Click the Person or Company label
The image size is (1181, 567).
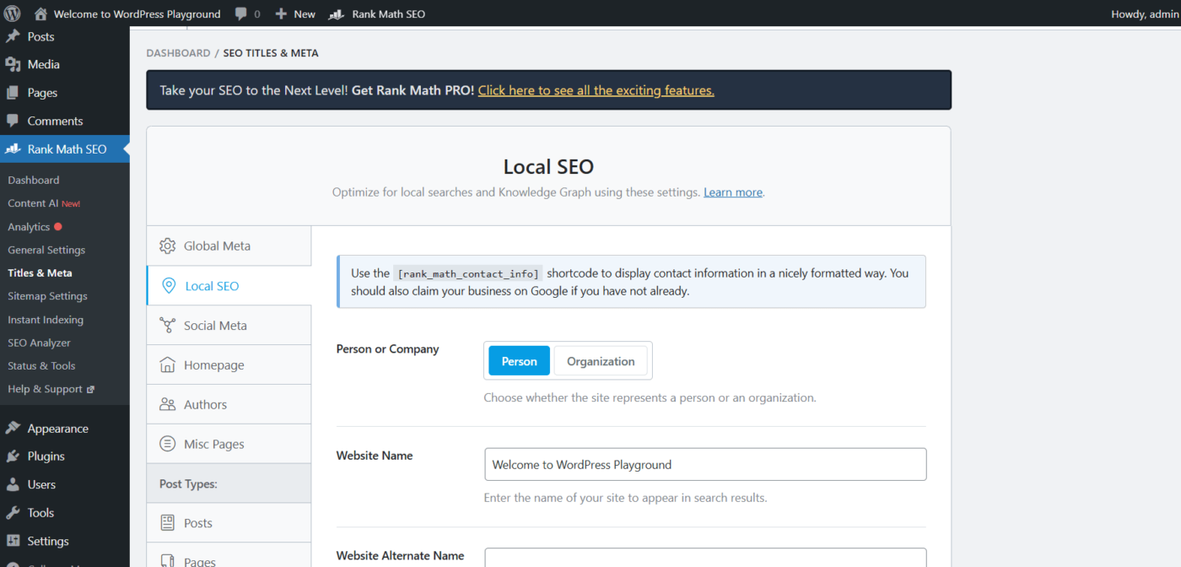coord(387,349)
